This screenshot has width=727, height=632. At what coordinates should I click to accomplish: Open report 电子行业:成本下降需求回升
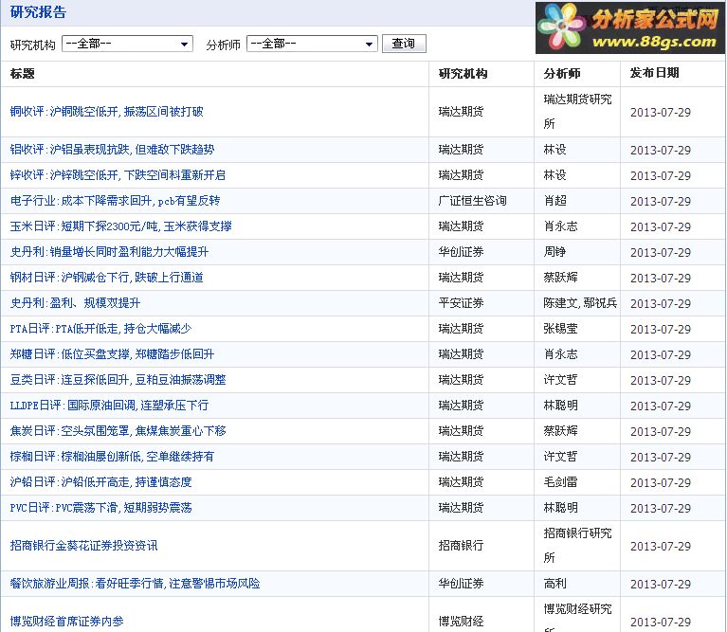(x=115, y=201)
